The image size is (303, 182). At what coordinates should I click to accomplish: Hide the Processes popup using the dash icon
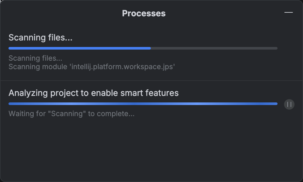tap(289, 12)
